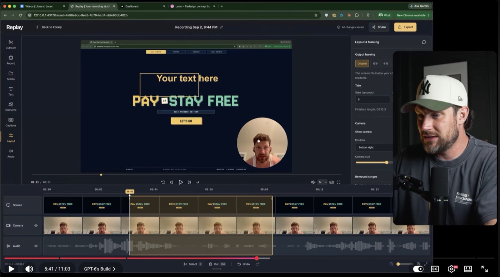Switch to Videos Library Loom tab
Screen dimensions: 500x277
42,6
